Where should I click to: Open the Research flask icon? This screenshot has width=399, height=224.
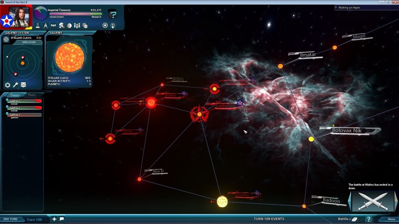38,26
